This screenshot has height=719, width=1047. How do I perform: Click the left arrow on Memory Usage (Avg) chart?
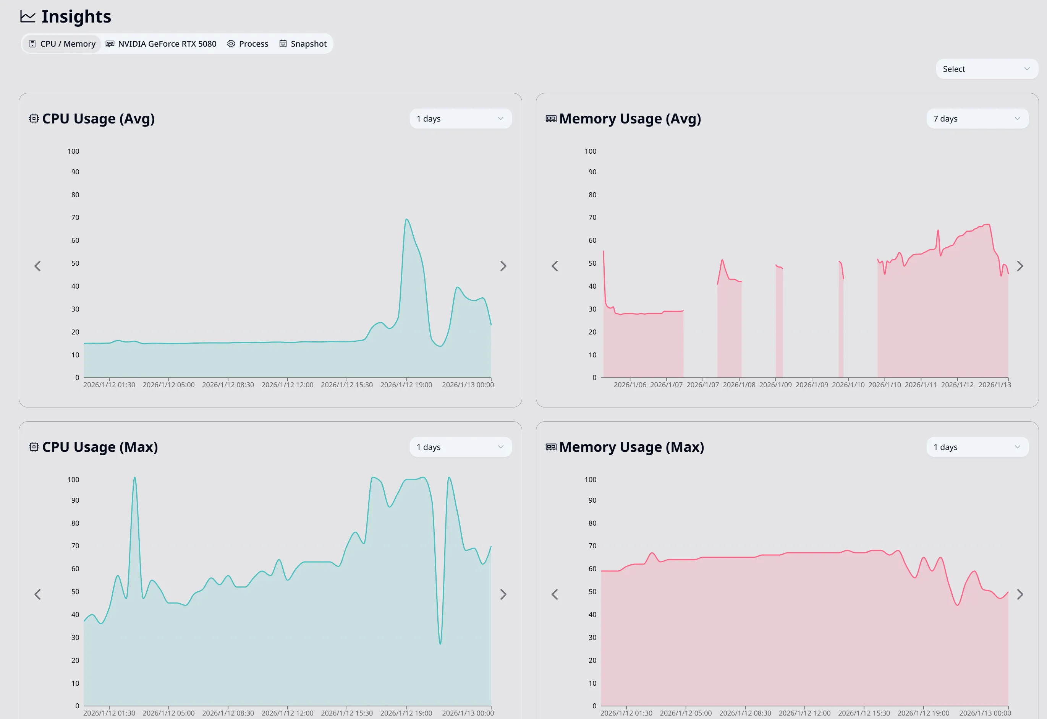coord(555,266)
